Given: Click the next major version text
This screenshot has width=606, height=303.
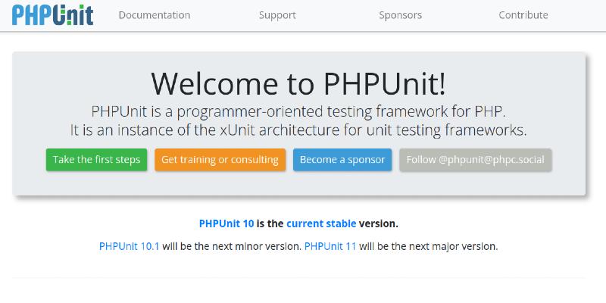Looking at the screenshot, I should (428, 246).
